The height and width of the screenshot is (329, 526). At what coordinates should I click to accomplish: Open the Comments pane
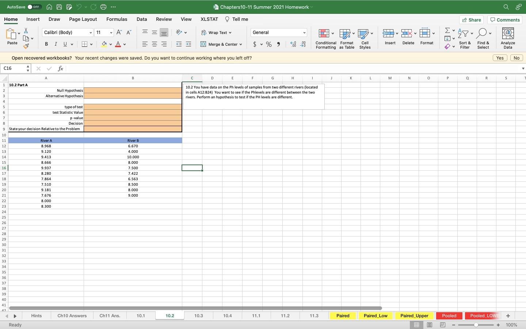[x=505, y=20]
